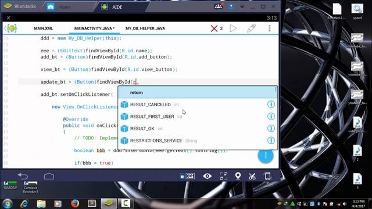Open SMADAV desktop icon
Screen dimensions: 372x209
point(10,186)
